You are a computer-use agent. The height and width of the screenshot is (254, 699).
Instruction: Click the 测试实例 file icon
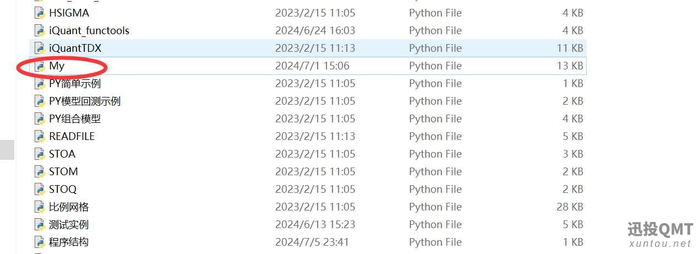point(39,224)
